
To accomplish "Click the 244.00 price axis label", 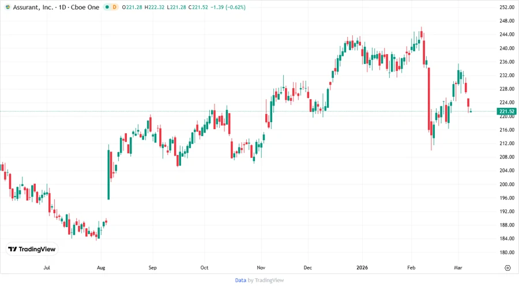I will (507, 35).
